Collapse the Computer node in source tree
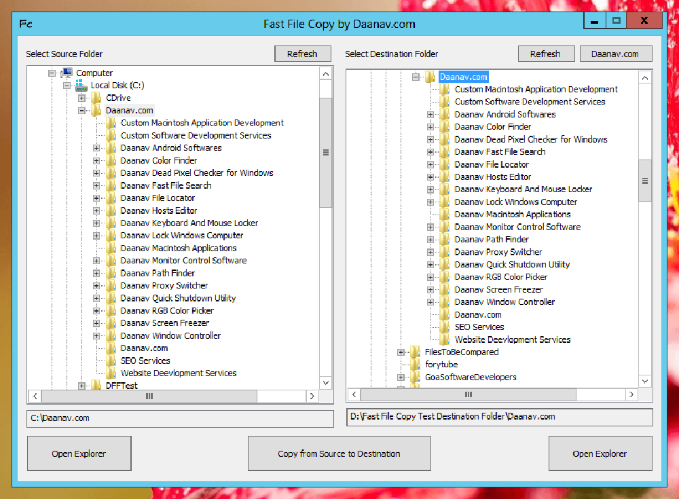 pos(52,73)
